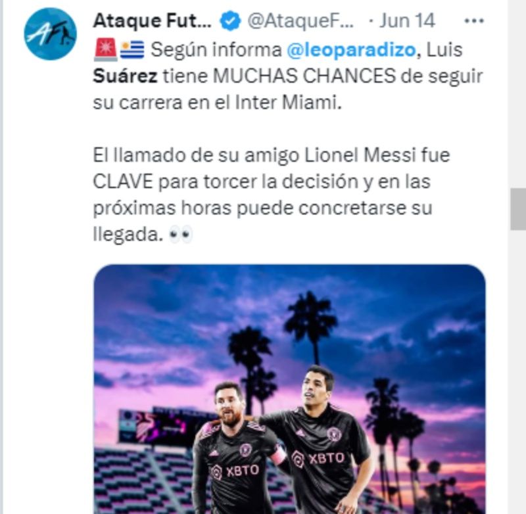Click the MUCHAS CHANCES text
Viewport: 526px width, 514px height.
coord(304,76)
